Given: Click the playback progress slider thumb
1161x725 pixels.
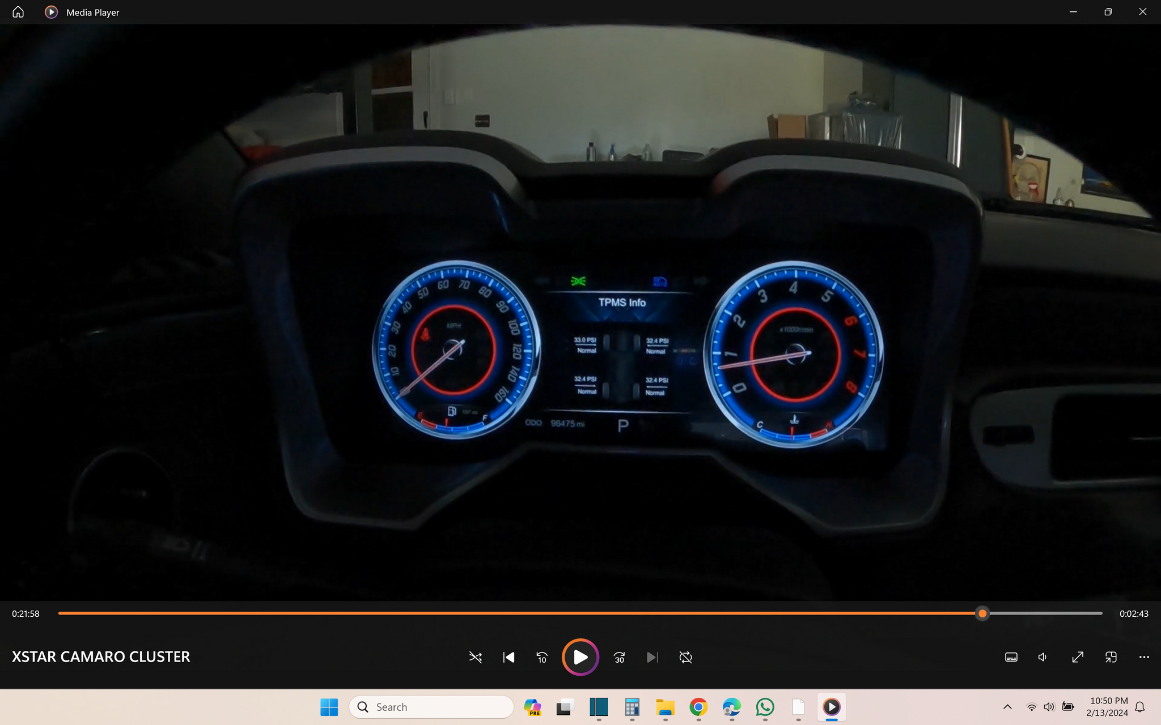Looking at the screenshot, I should coord(982,613).
